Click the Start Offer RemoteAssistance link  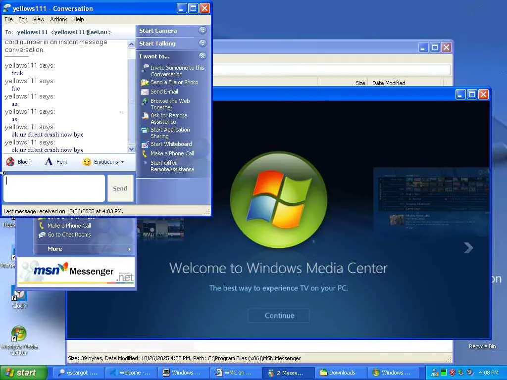pos(172,166)
